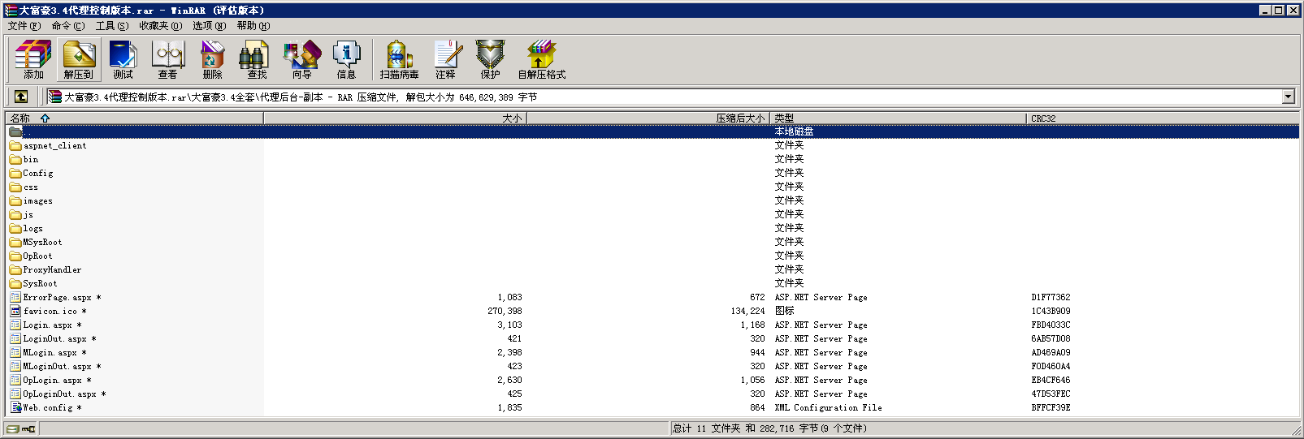Show archive Info (信息) icon

point(346,60)
